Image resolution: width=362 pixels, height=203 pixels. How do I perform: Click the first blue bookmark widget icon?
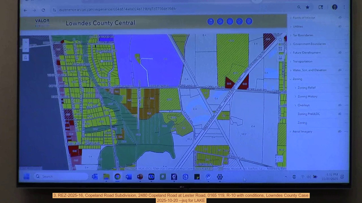pos(210,21)
